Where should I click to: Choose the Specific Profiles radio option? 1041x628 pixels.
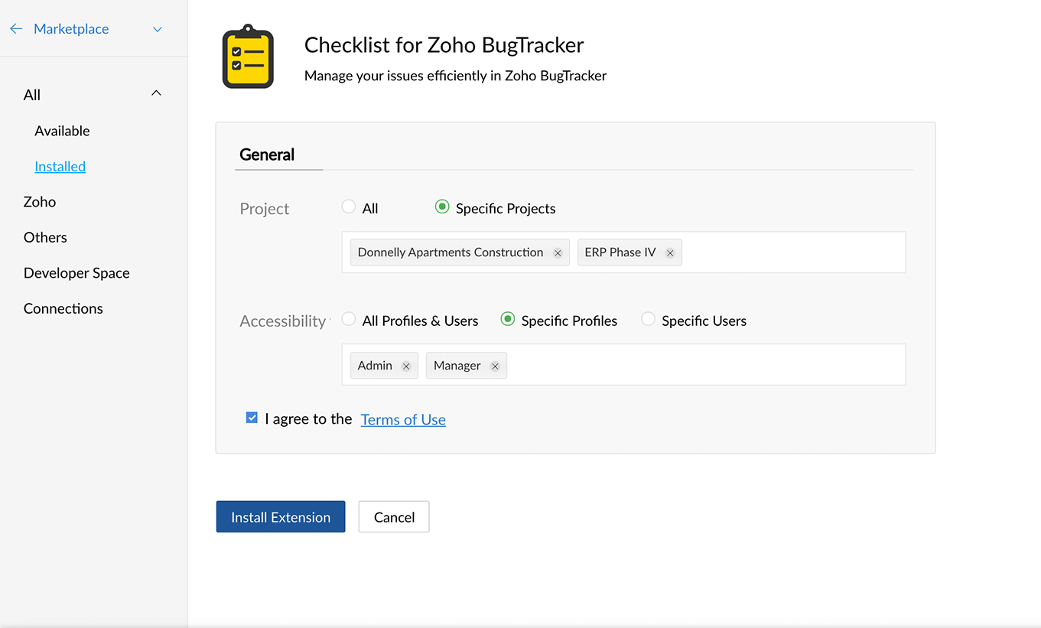(507, 319)
